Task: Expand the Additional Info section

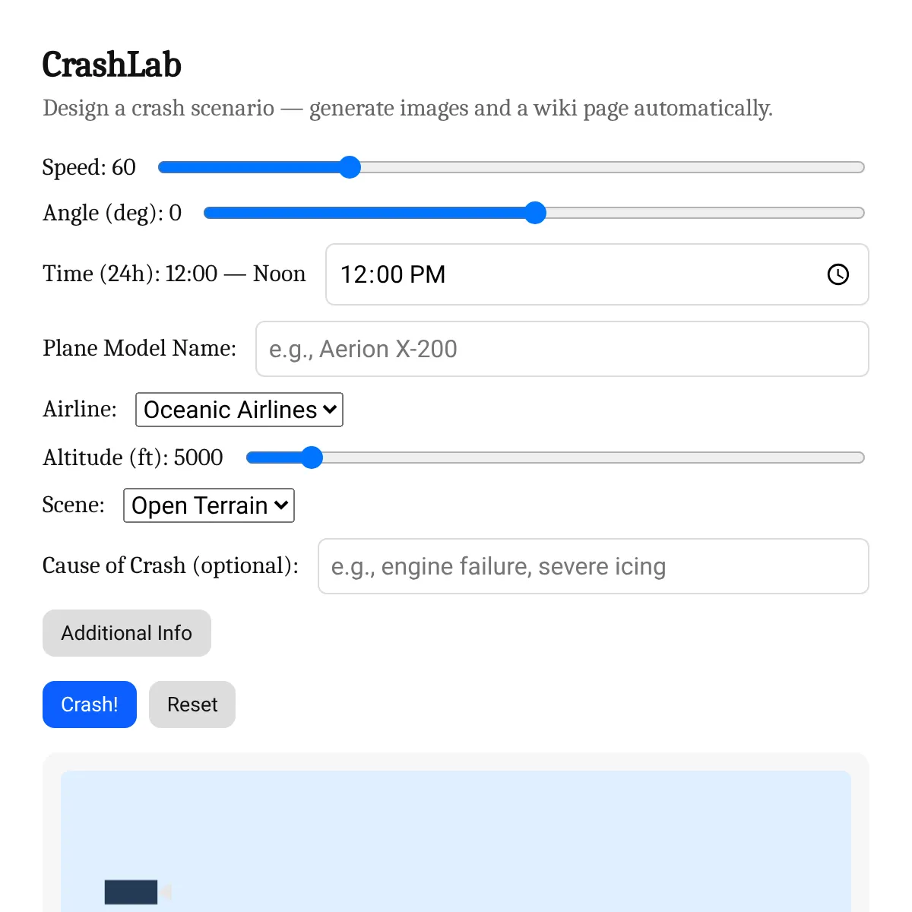Action: 126,633
